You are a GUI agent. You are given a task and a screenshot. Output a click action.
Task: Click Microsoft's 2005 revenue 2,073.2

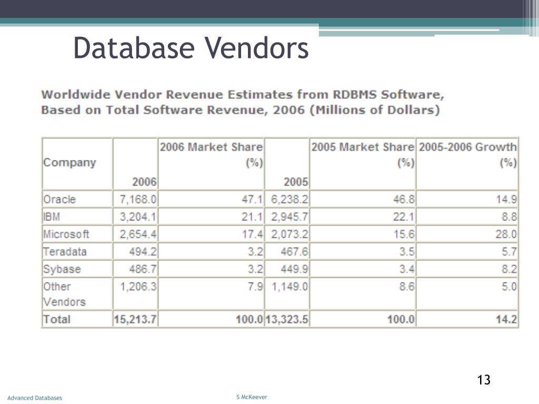click(x=290, y=234)
